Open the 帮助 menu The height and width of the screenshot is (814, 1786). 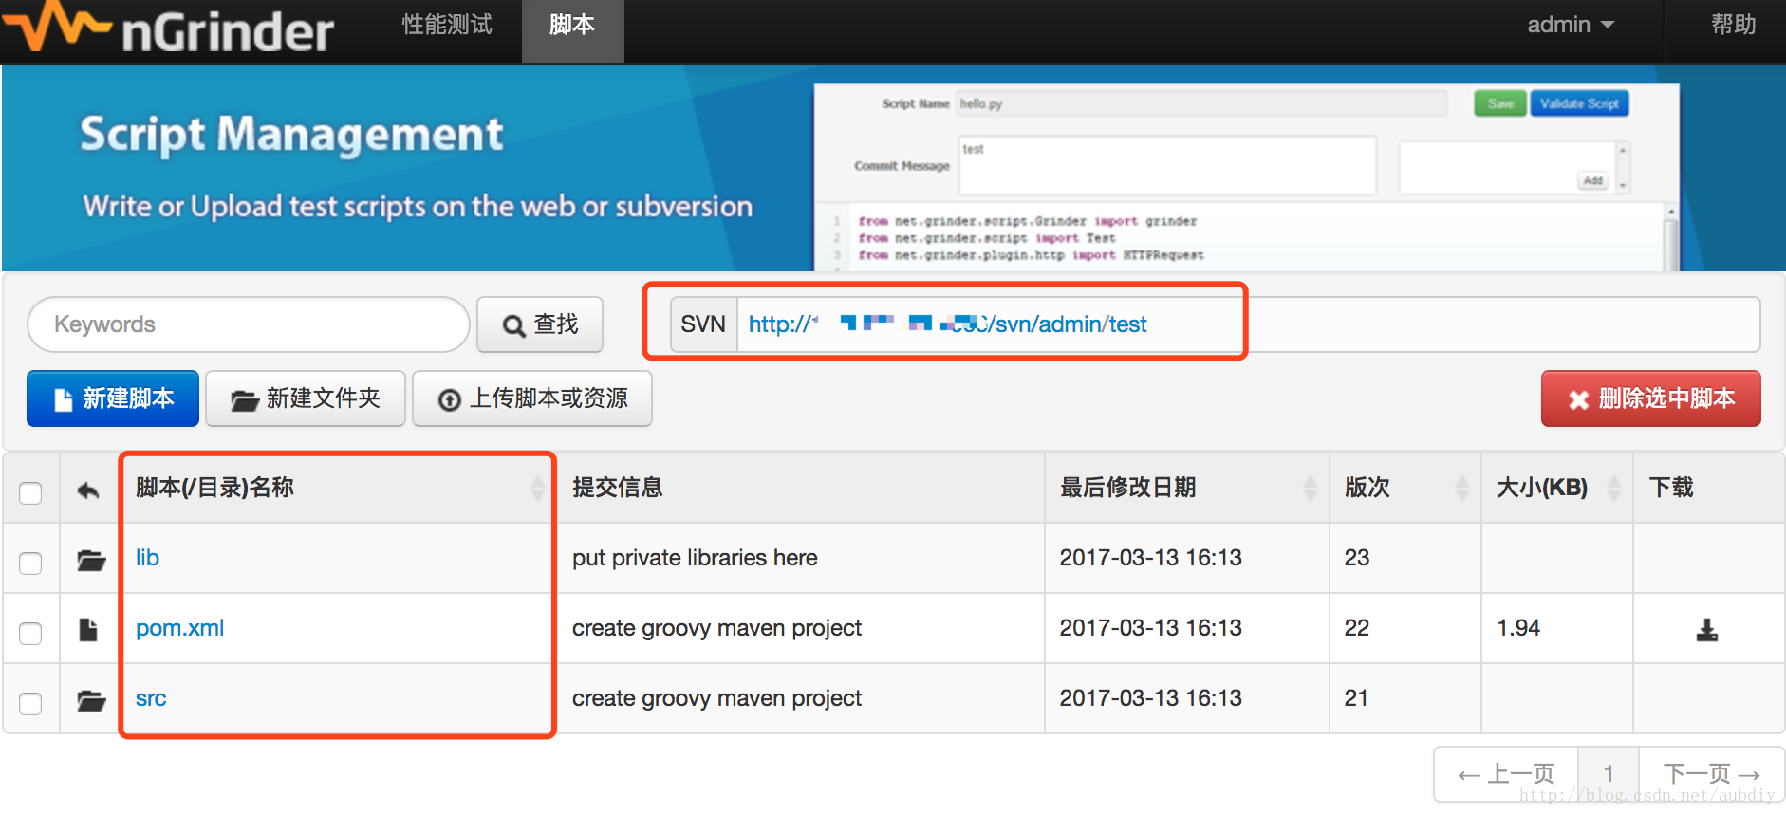[1733, 25]
